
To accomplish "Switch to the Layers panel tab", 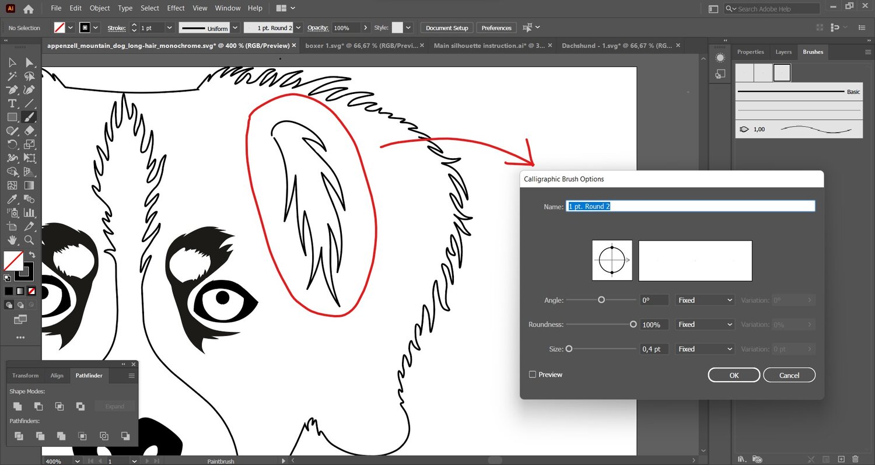I will (783, 52).
